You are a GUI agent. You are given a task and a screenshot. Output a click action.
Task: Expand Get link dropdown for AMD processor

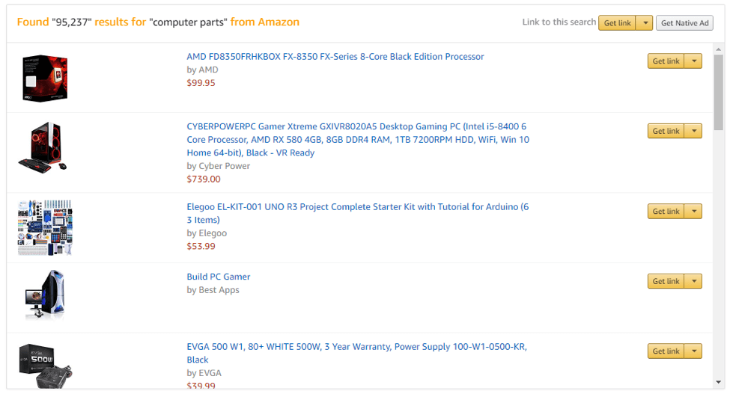click(x=694, y=61)
